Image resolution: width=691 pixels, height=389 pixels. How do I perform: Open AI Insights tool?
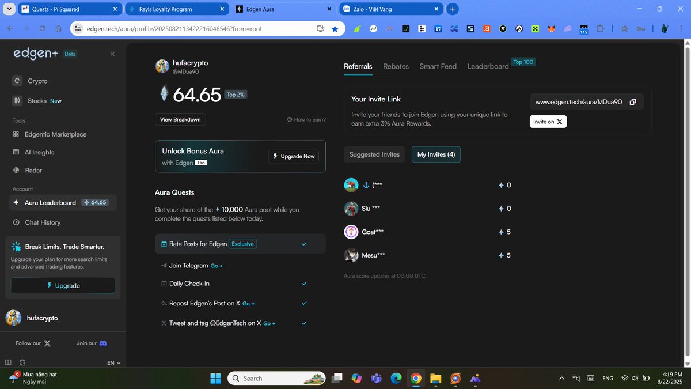39,152
